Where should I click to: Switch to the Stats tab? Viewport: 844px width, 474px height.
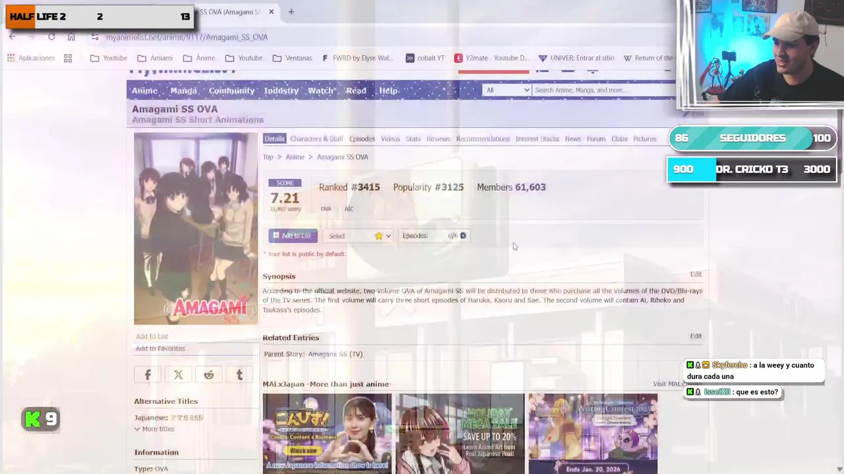(413, 139)
